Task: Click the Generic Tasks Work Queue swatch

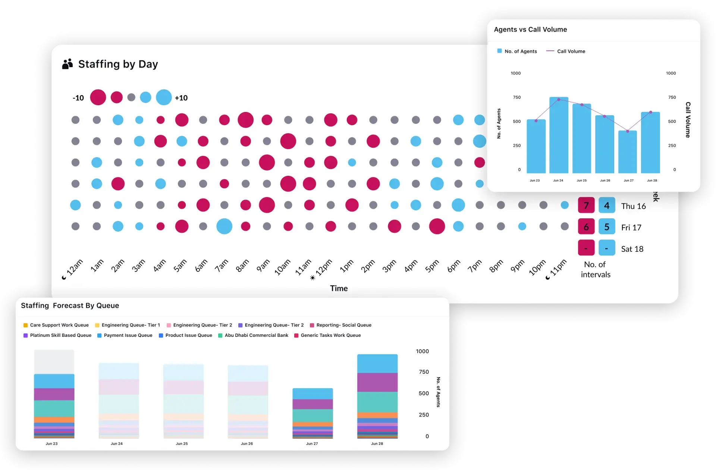Action: [296, 336]
